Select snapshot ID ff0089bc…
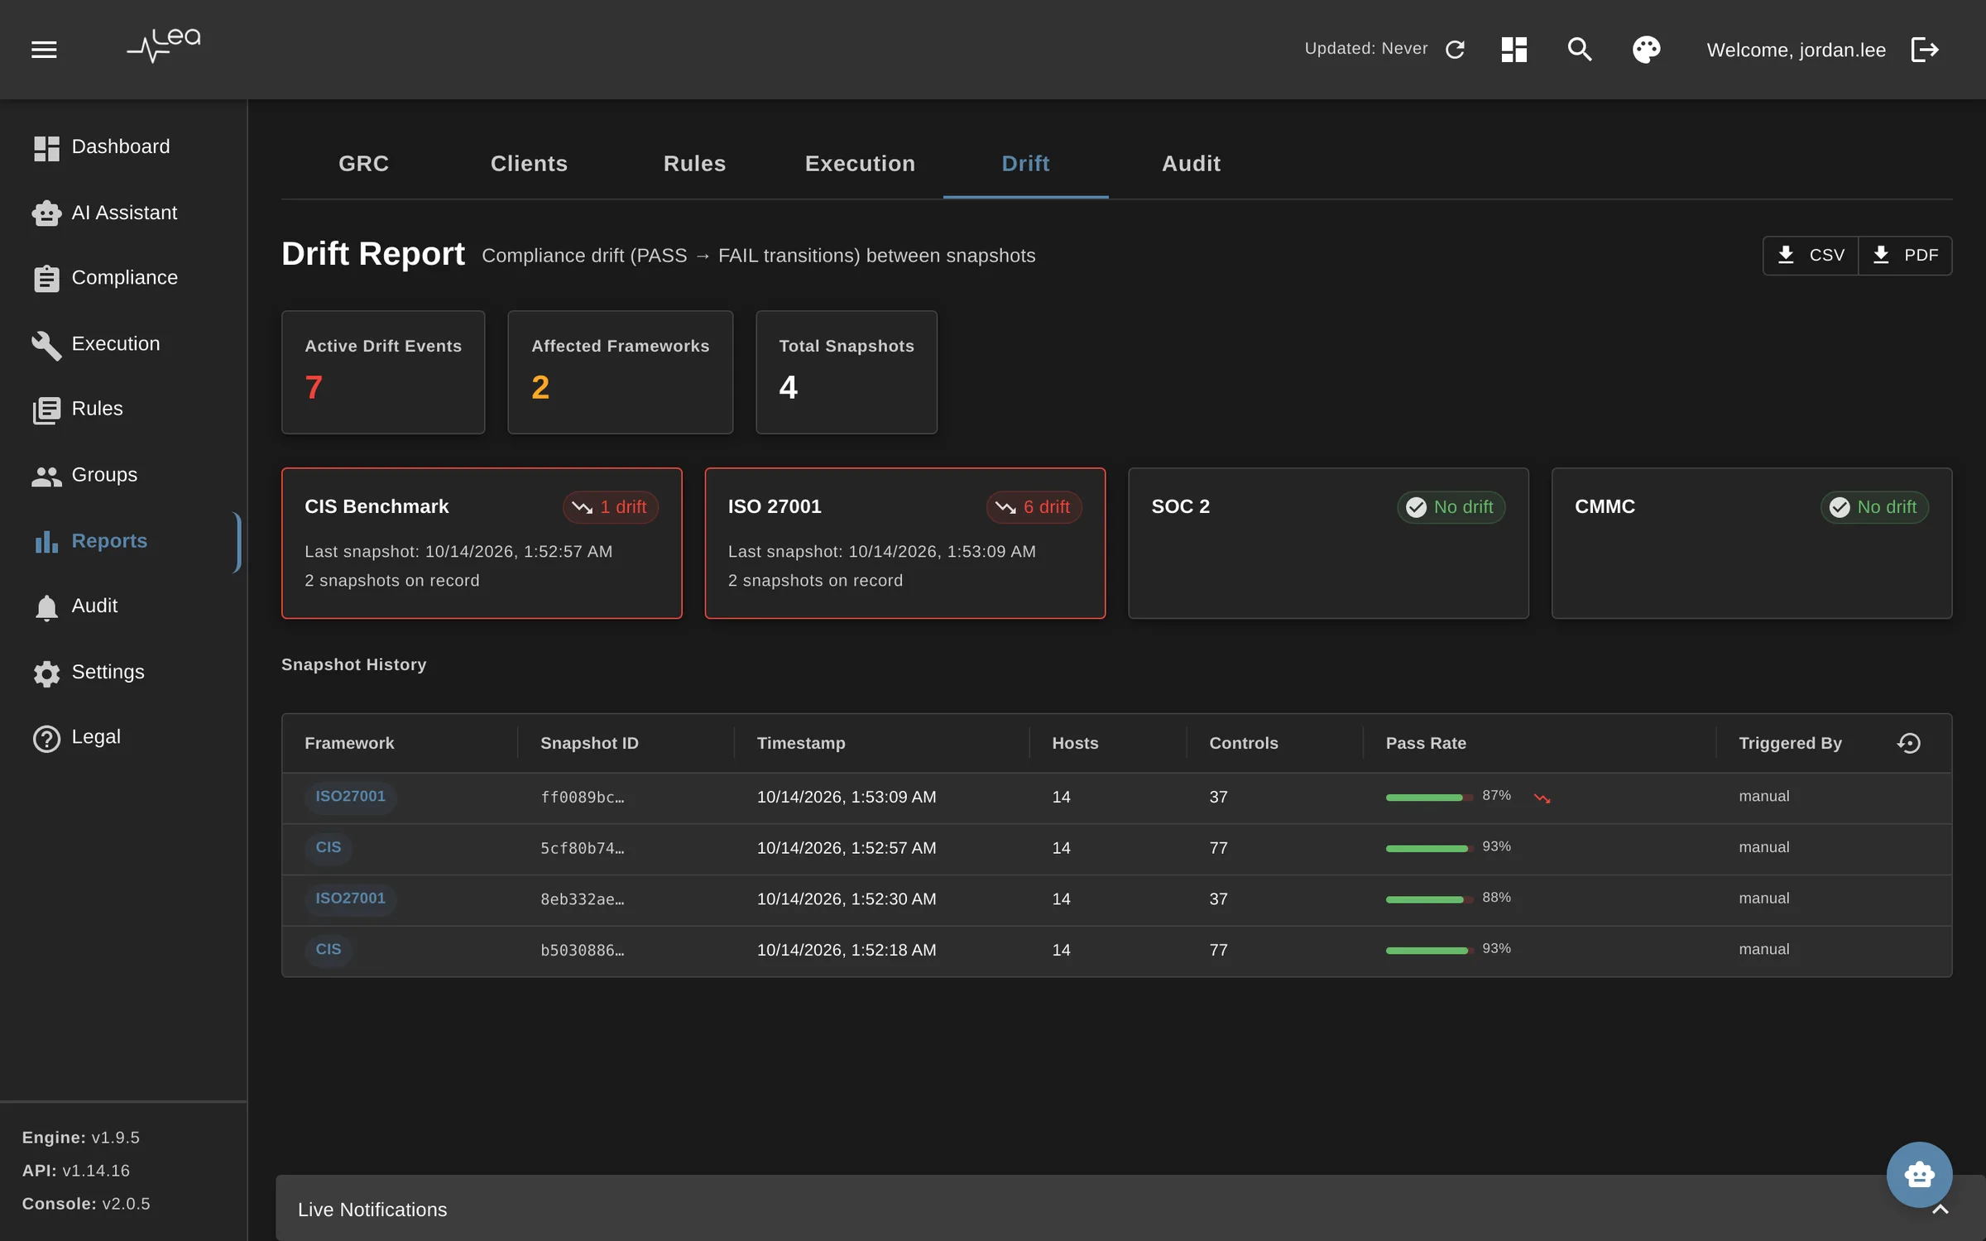Viewport: 1986px width, 1241px height. point(582,798)
